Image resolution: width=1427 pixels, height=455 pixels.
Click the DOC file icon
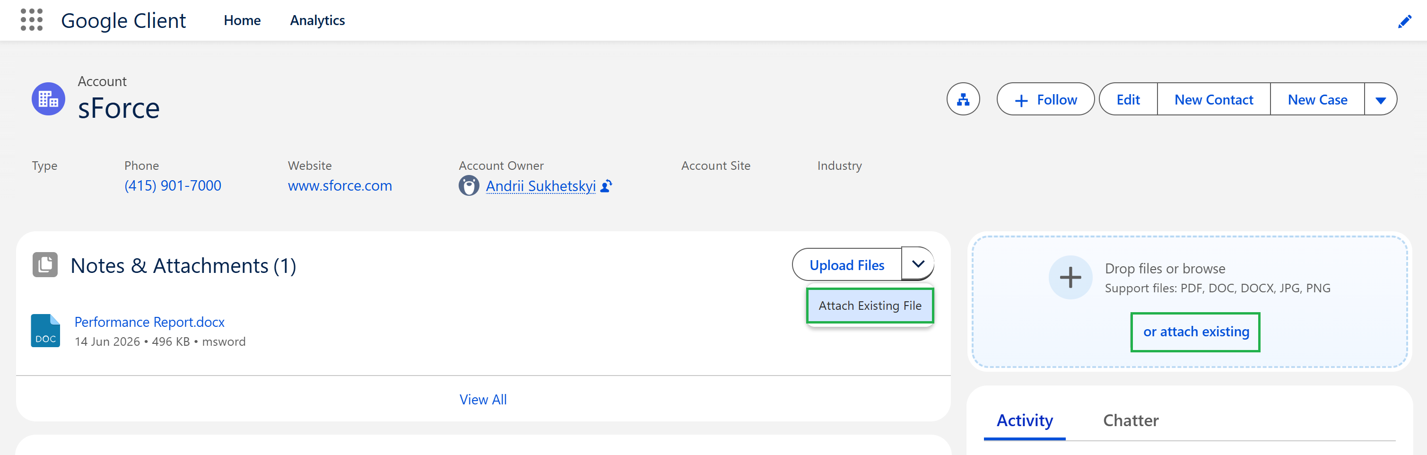(45, 330)
